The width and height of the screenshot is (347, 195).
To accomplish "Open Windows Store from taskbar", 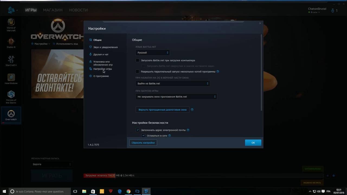I will tap(93, 191).
